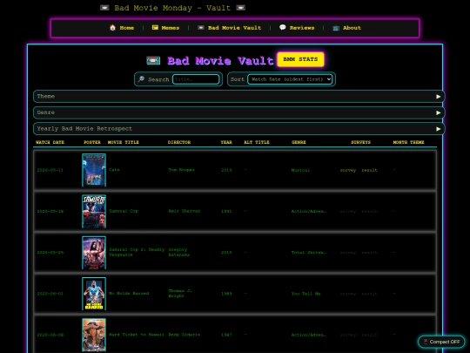Click the survey link in Samurai Cop row
Image resolution: width=470 pixels, height=353 pixels.
pyautogui.click(x=348, y=211)
